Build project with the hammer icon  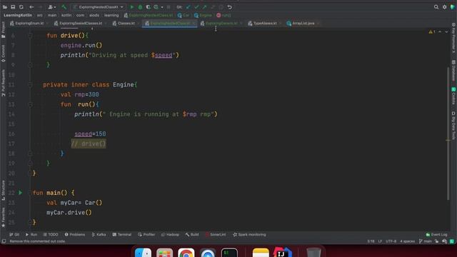point(64,7)
